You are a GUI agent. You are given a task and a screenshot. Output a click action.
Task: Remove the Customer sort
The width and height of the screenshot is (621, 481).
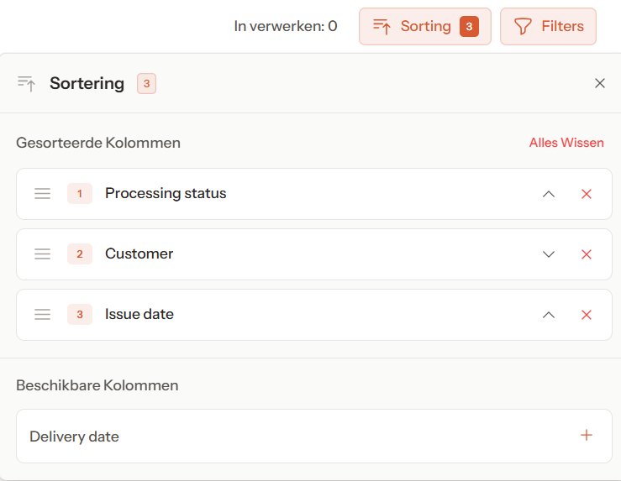587,254
